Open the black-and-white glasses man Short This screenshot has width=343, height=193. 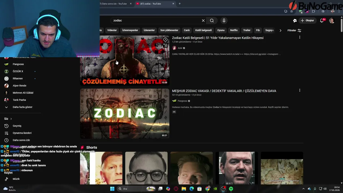pos(146,168)
